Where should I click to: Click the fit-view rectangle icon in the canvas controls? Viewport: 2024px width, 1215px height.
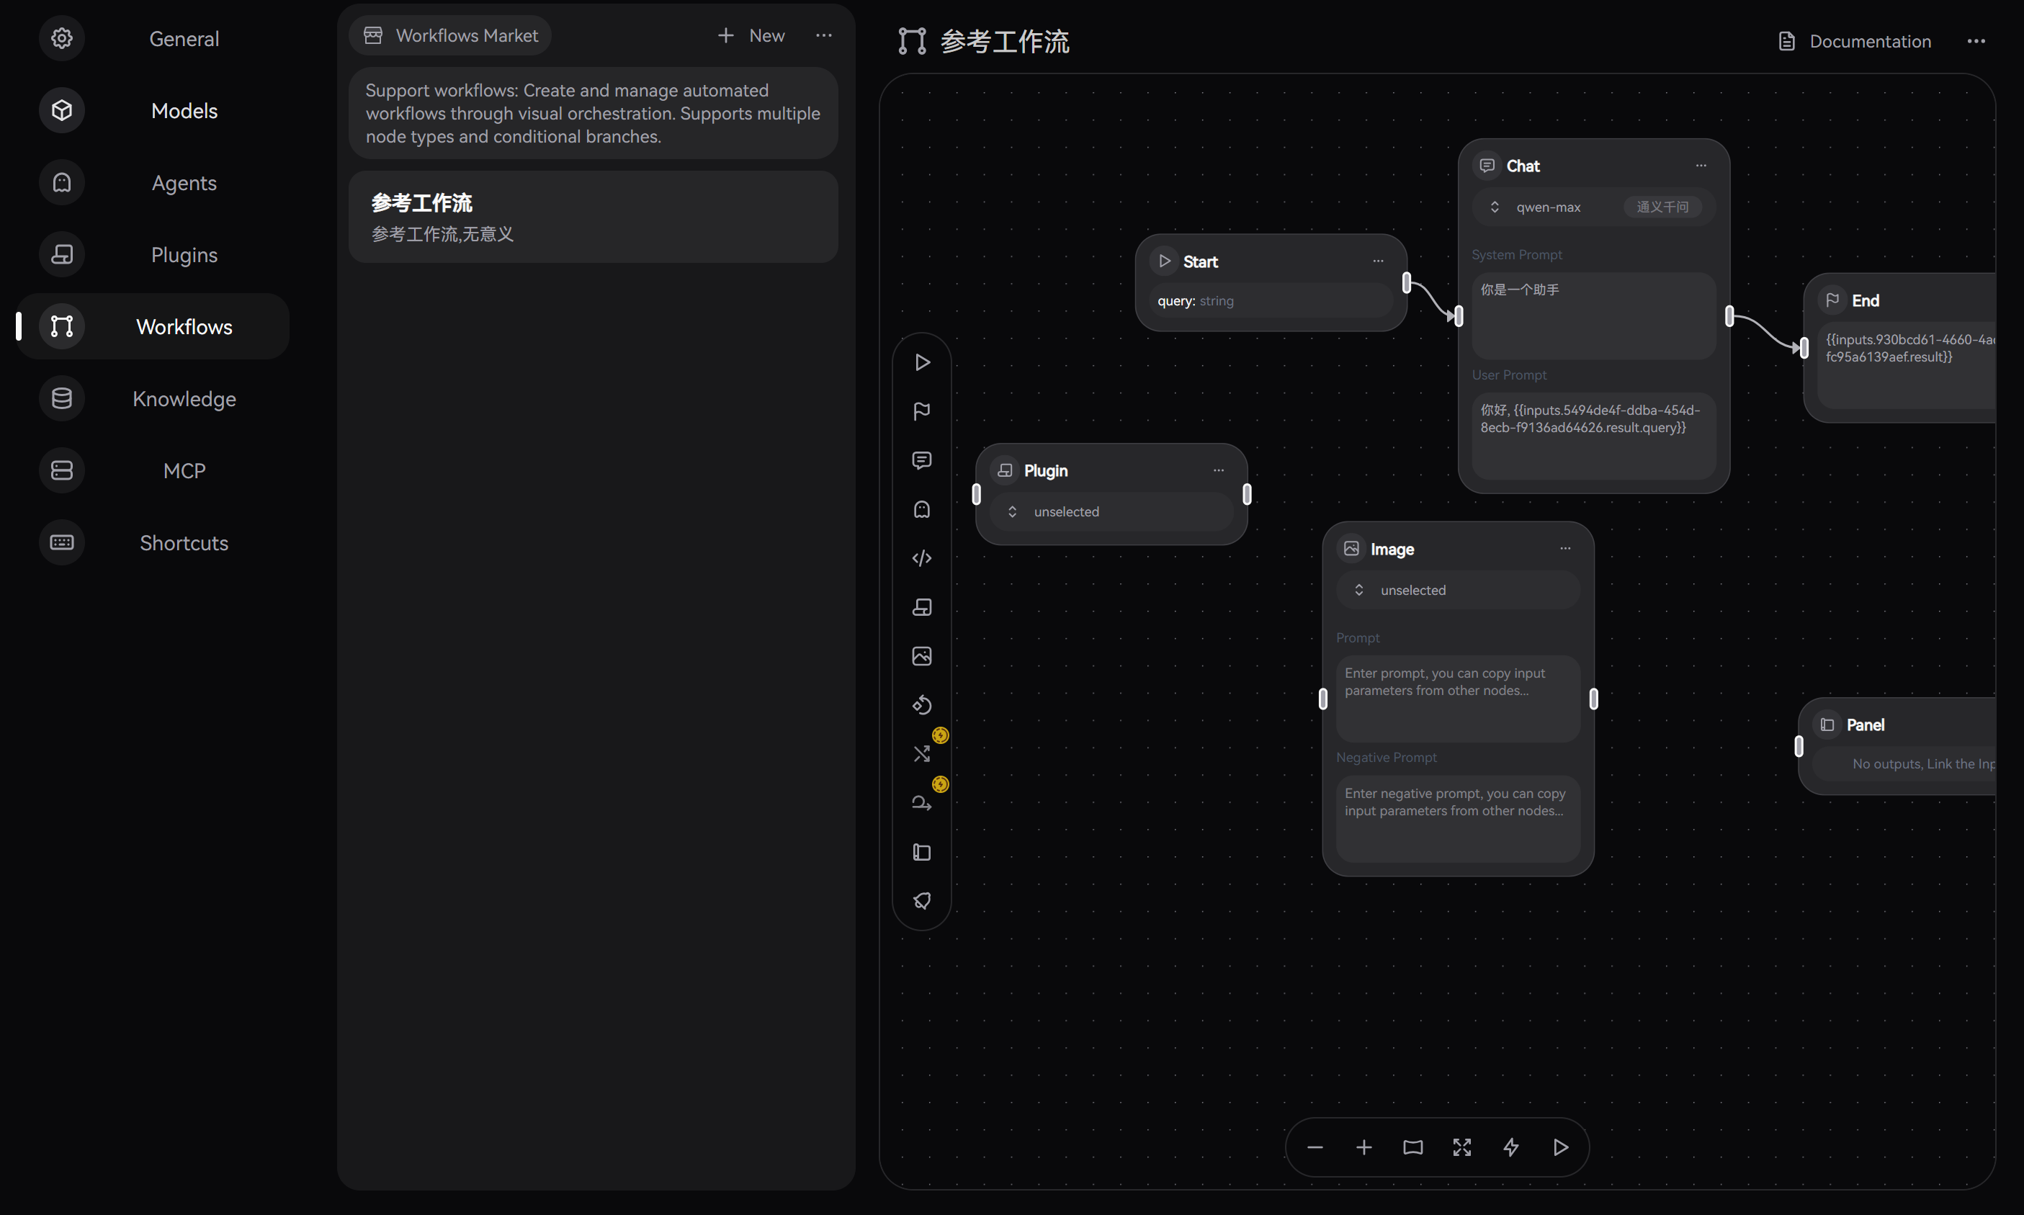click(x=1413, y=1147)
